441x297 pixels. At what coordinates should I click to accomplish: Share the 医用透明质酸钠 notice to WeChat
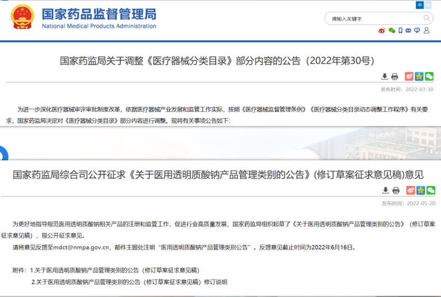[x=429, y=191]
